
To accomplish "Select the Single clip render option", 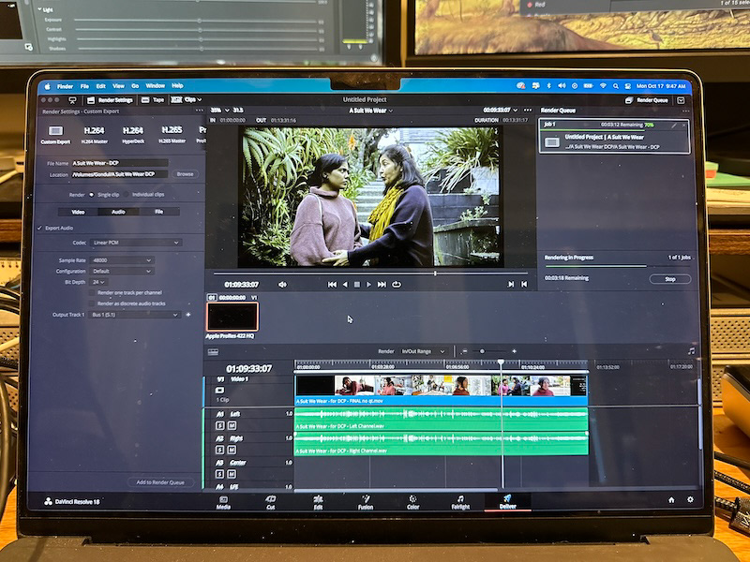I will point(91,195).
